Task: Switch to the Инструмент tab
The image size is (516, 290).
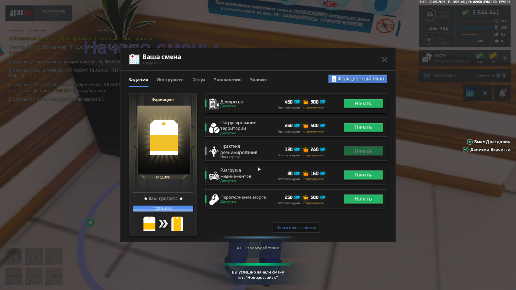Action: (170, 80)
